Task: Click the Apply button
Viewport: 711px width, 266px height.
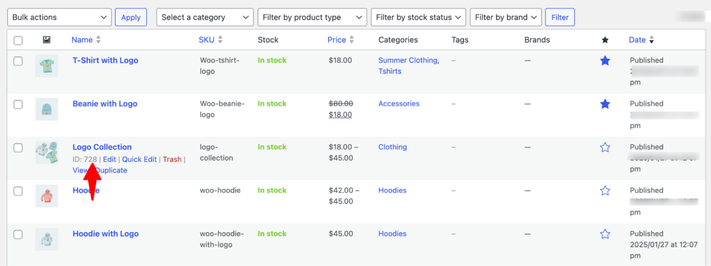Action: tap(131, 17)
